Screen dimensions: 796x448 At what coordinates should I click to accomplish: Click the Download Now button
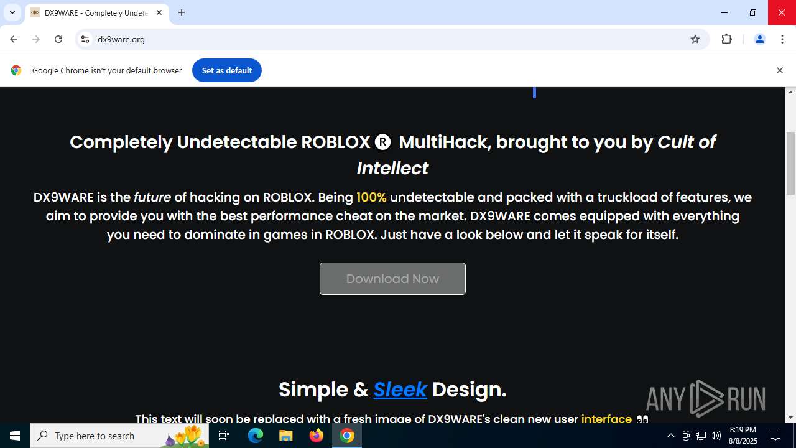tap(392, 279)
